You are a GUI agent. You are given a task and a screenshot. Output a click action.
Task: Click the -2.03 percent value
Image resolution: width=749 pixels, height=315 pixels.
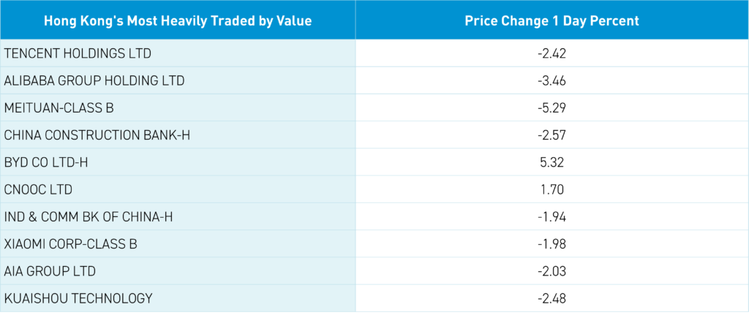pyautogui.click(x=552, y=271)
